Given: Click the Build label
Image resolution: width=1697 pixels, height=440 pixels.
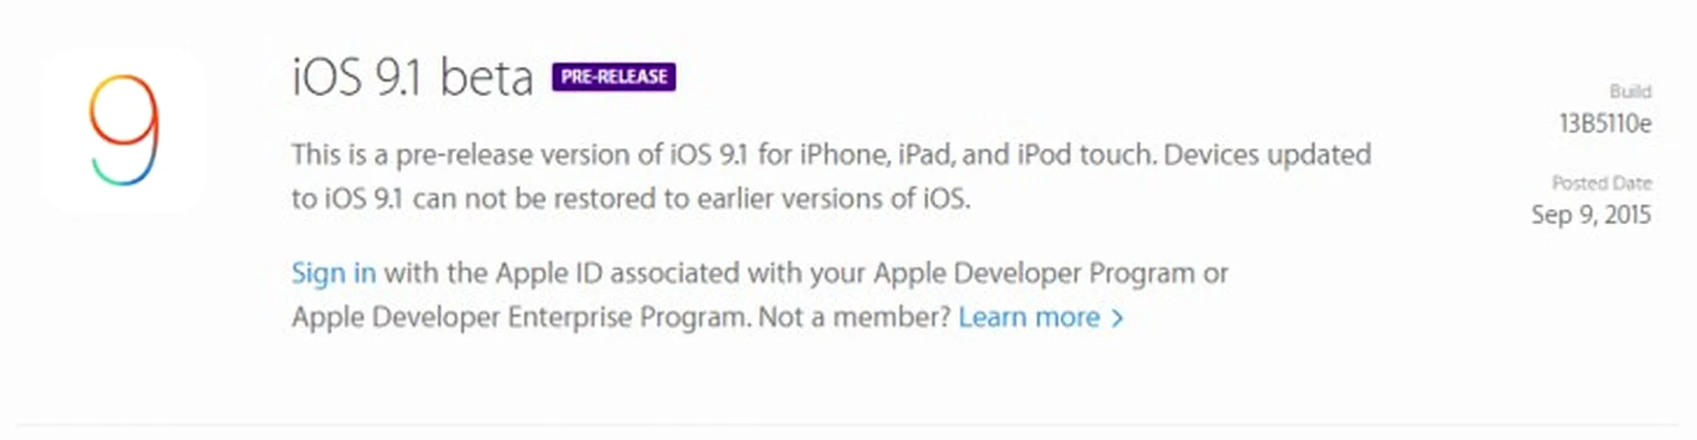Looking at the screenshot, I should pos(1630,91).
